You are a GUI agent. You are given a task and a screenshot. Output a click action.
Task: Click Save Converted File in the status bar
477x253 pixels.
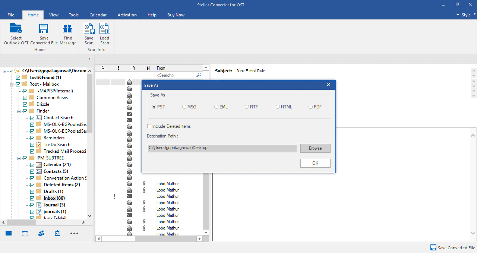[453, 248]
